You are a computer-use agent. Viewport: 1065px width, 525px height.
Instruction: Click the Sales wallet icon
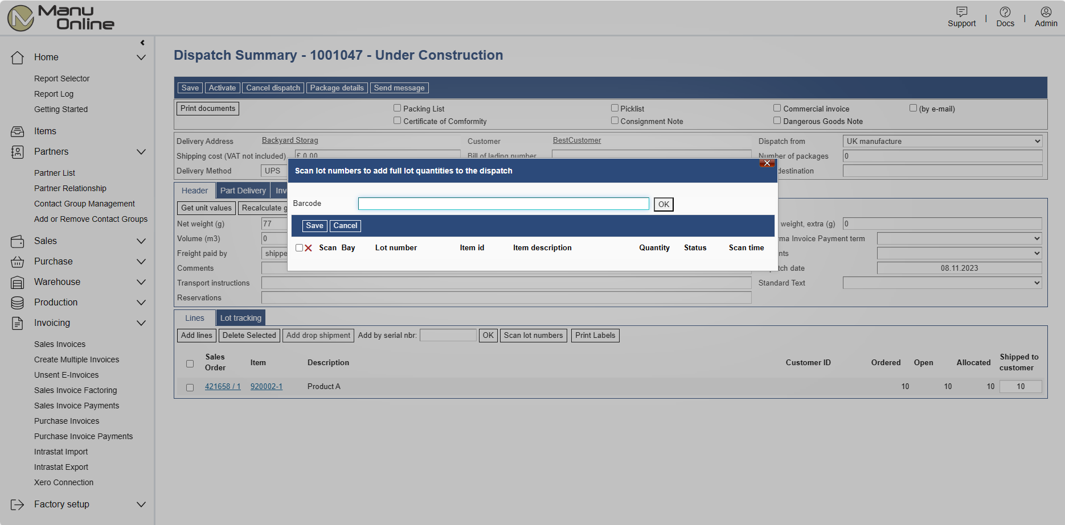coord(17,241)
